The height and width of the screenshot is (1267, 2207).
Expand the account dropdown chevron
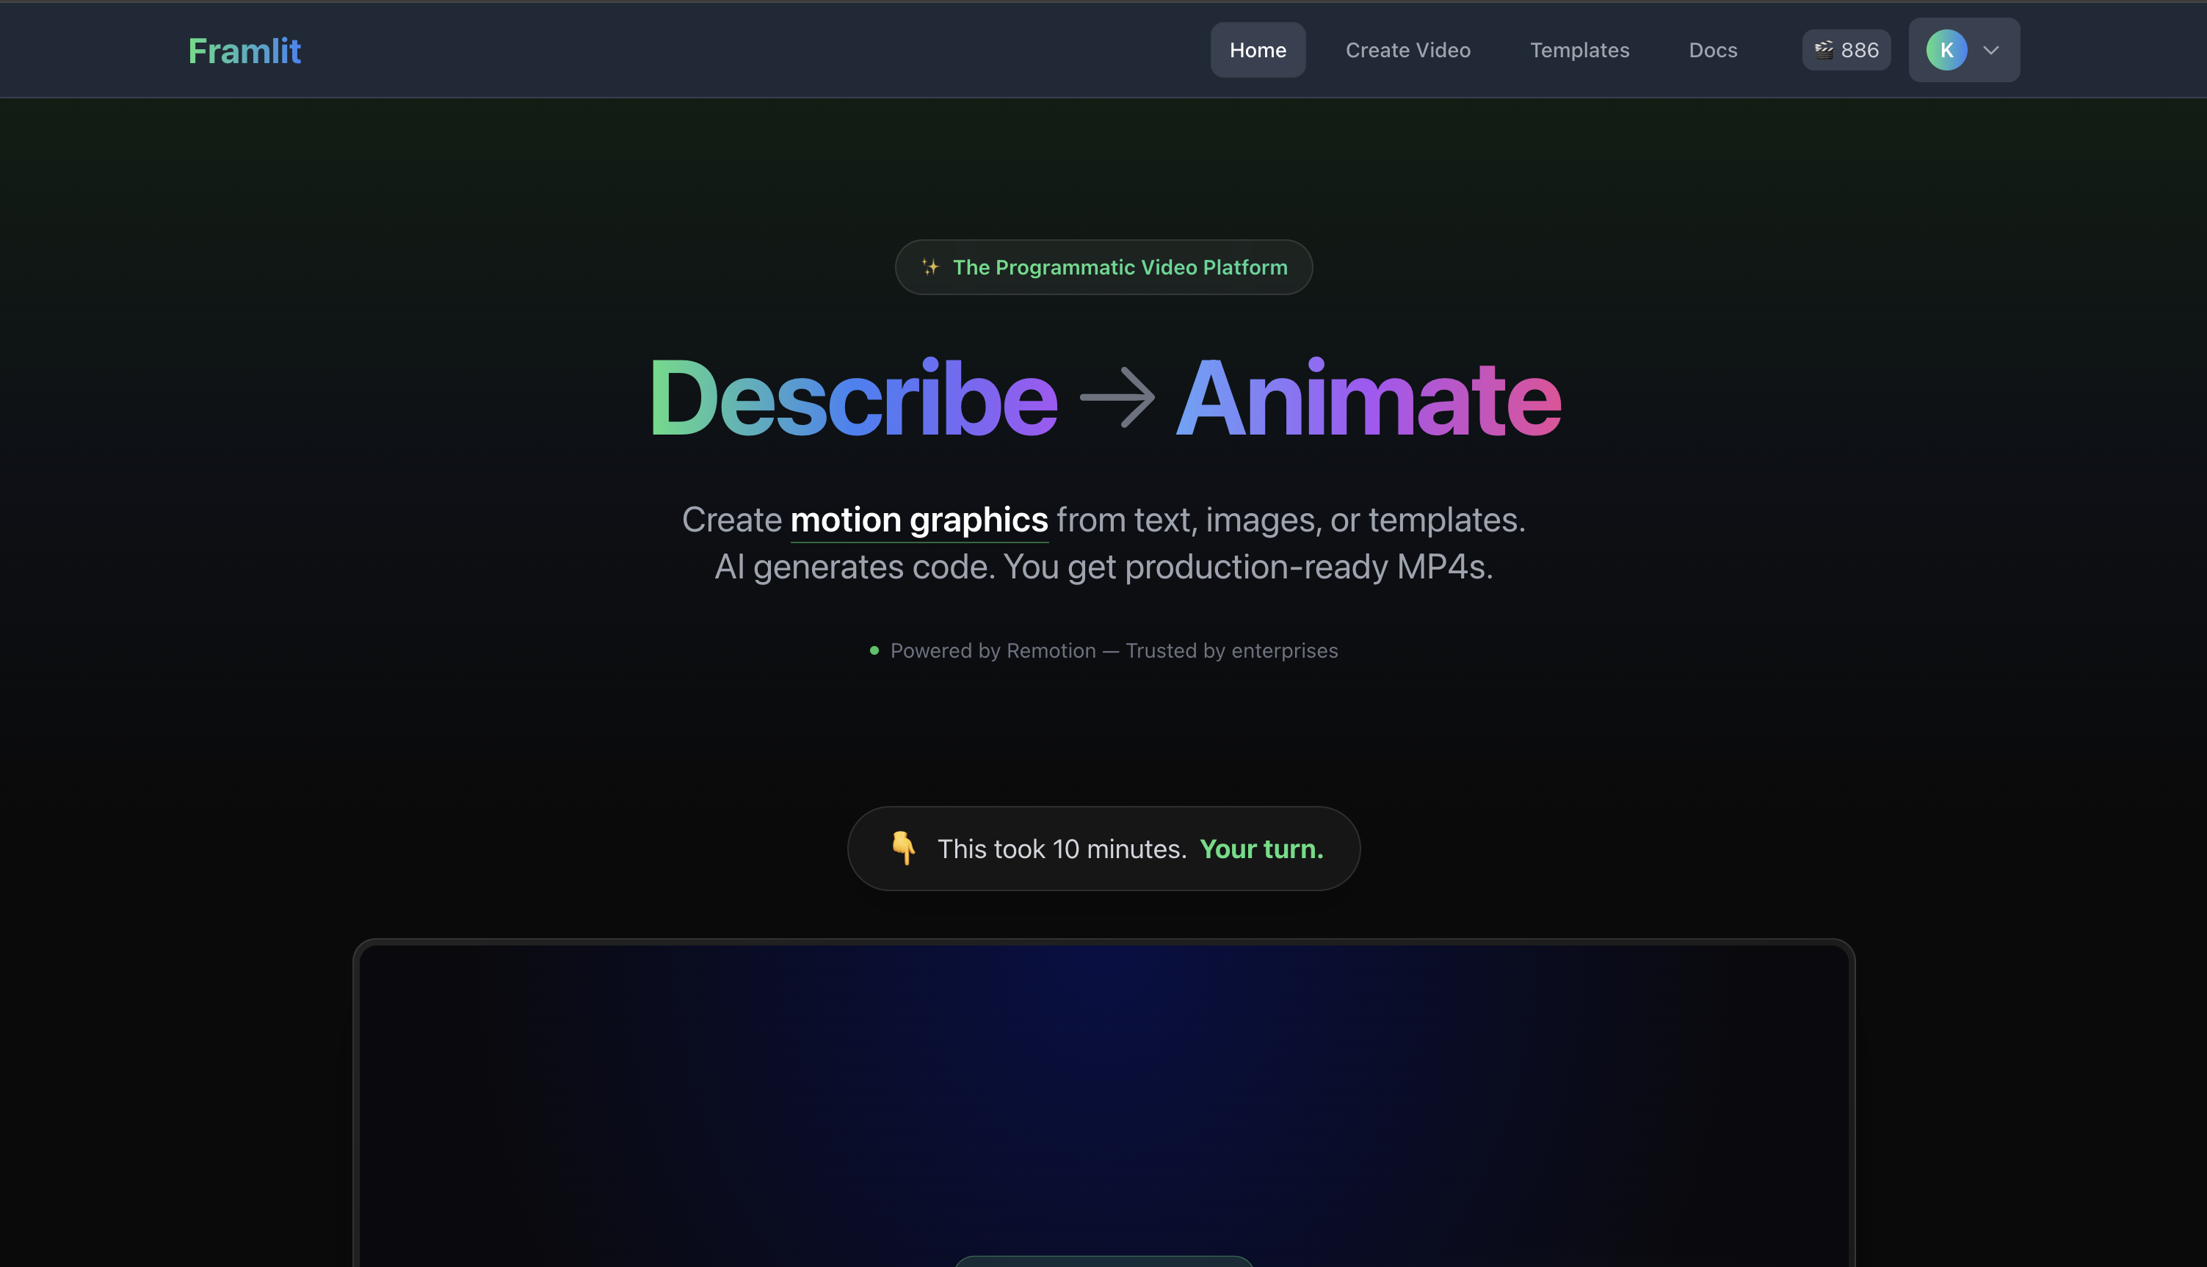[1990, 51]
